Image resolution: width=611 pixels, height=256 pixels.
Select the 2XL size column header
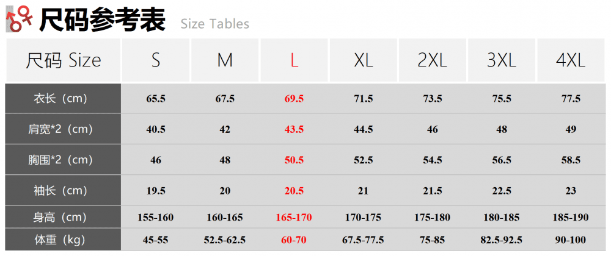coord(432,60)
